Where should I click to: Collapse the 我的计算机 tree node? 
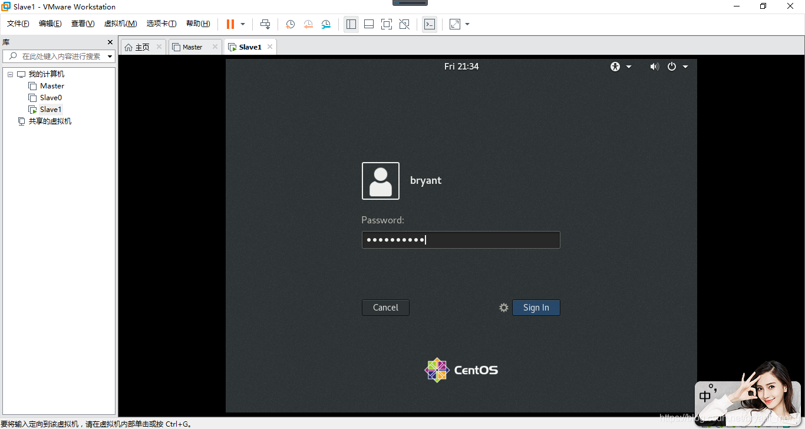10,74
